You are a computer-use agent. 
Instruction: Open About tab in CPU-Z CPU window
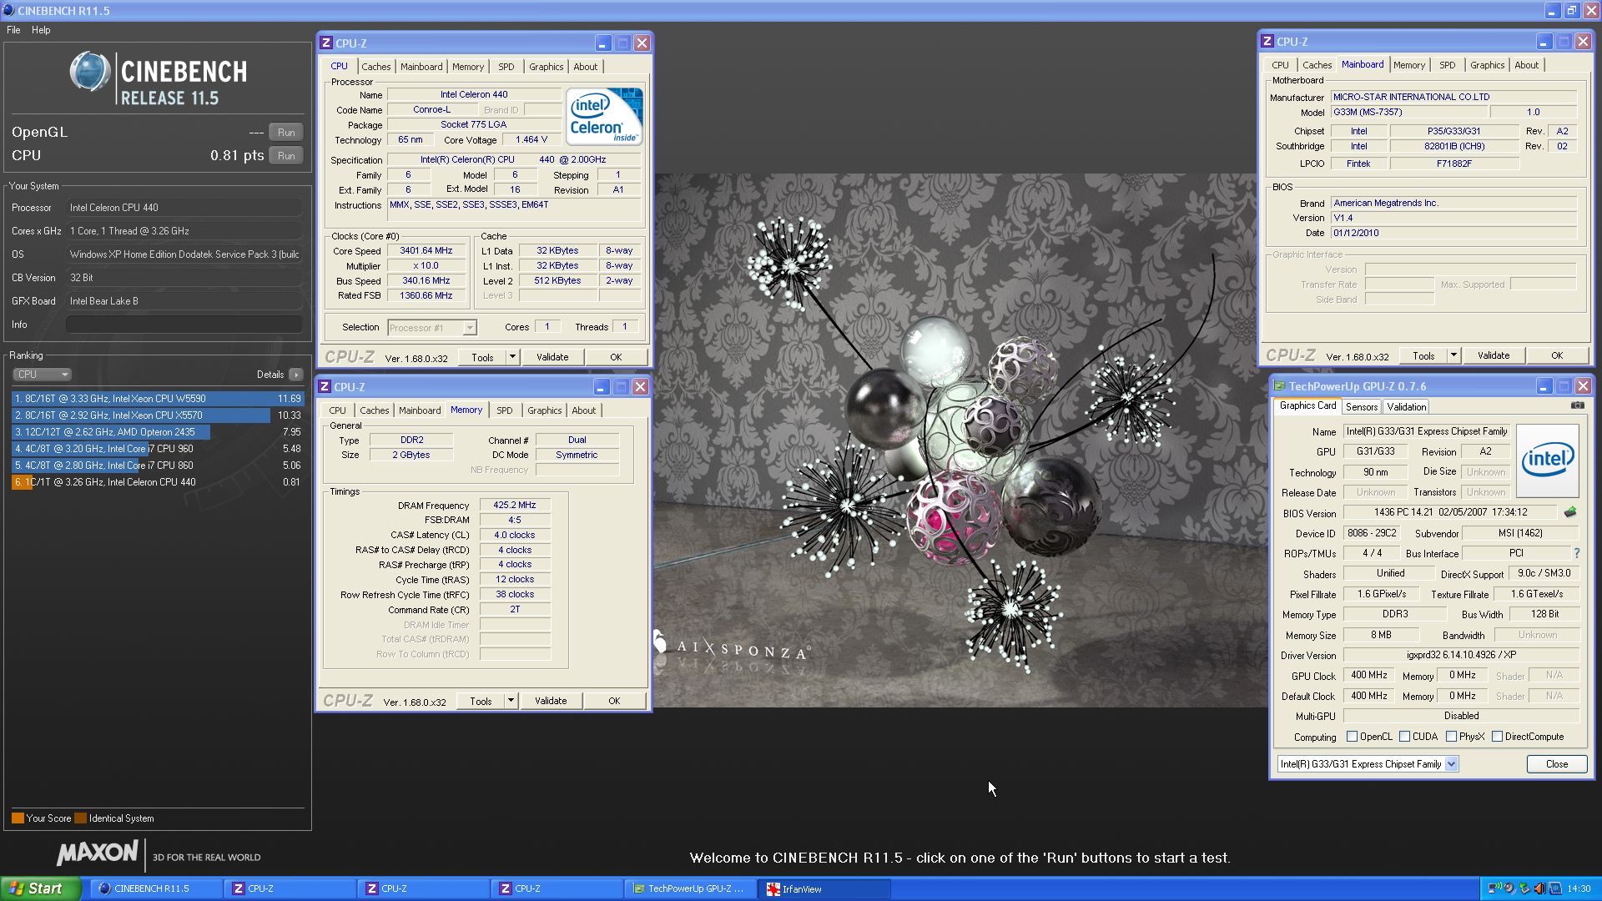585,67
